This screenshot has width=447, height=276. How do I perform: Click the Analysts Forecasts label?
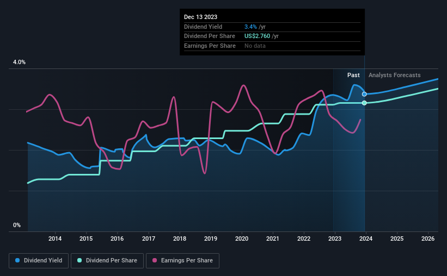point(395,75)
